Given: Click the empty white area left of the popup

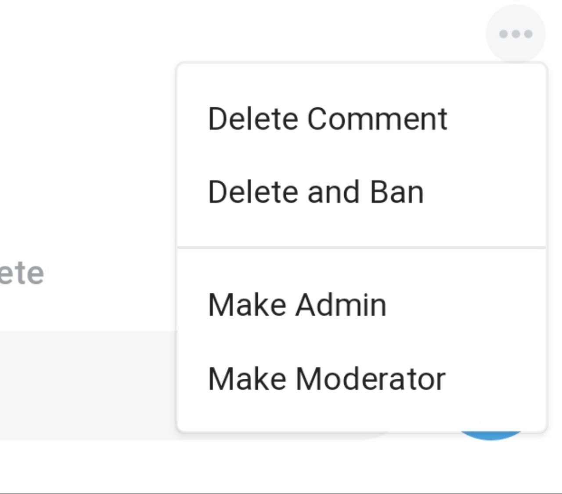Looking at the screenshot, I should point(88,131).
